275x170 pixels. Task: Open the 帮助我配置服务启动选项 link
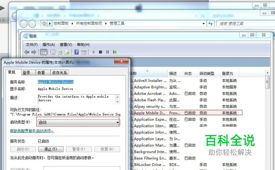click(x=32, y=131)
